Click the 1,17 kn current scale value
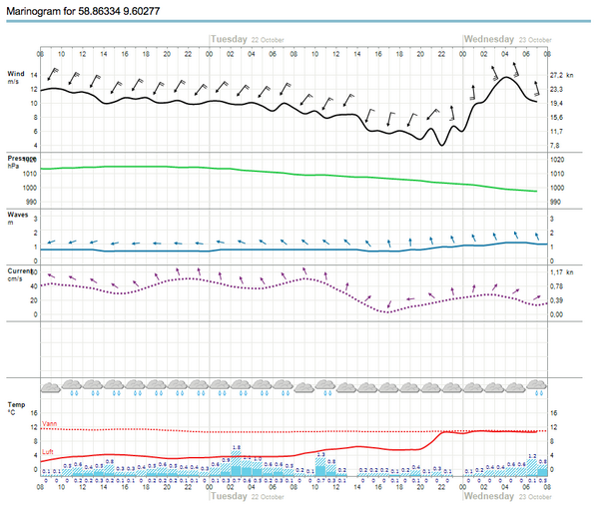The image size is (598, 507). [561, 272]
